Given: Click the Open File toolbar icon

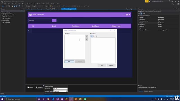Looking at the screenshot, I should [12, 6].
